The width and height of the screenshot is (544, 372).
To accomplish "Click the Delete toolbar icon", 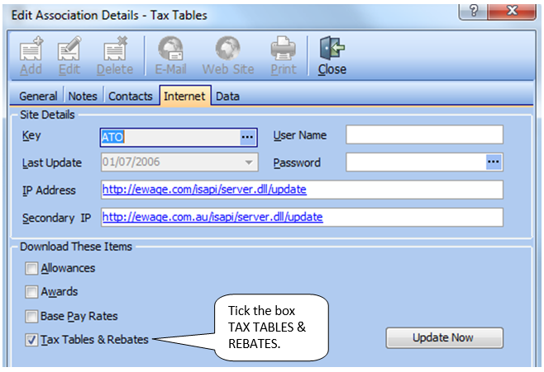I will tap(115, 49).
